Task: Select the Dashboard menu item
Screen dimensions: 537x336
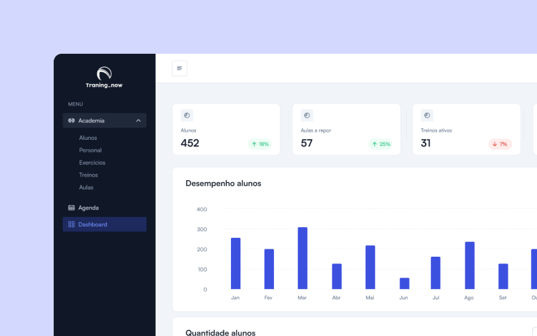Action: click(93, 224)
